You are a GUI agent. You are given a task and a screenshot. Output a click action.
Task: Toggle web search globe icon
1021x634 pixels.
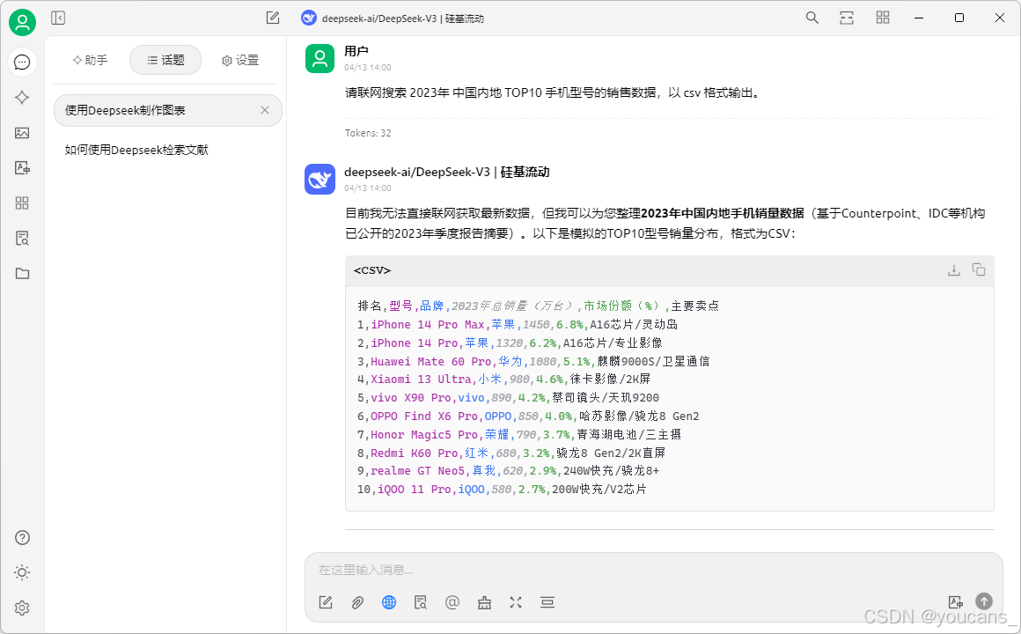[x=389, y=602]
